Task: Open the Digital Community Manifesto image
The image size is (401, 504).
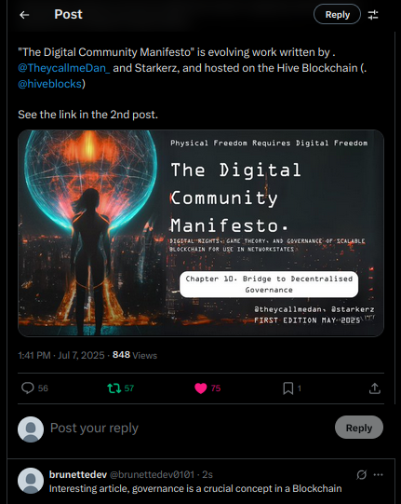Action: pyautogui.click(x=201, y=233)
